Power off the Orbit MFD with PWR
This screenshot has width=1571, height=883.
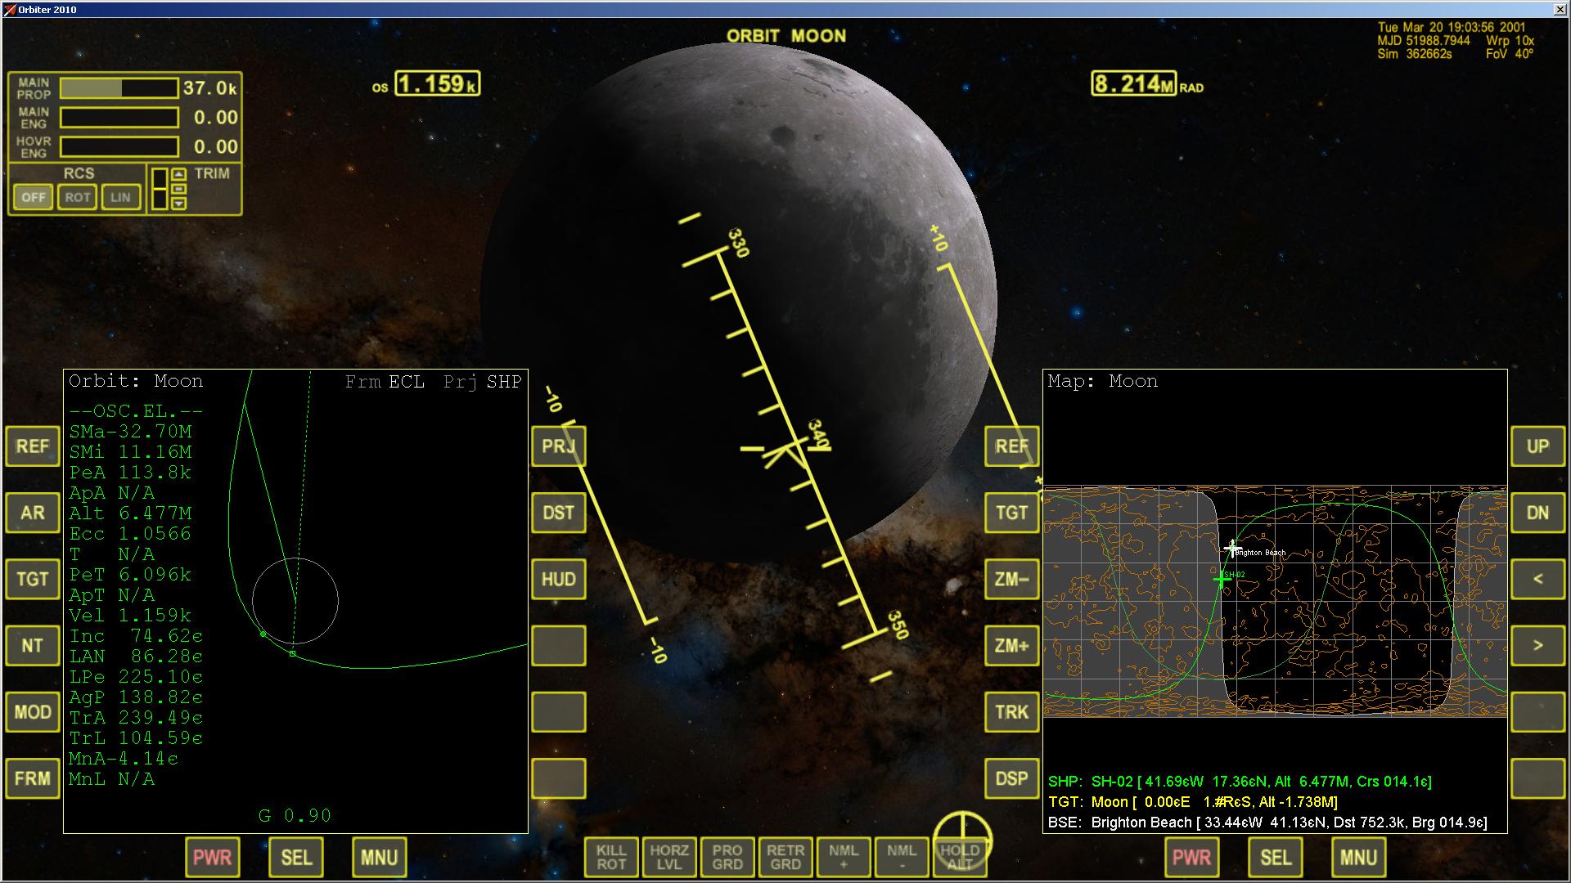click(x=213, y=857)
